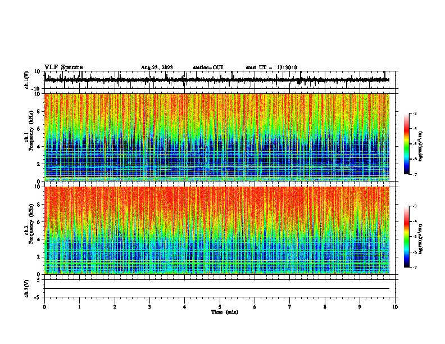Image resolution: width=445 pixels, height=344 pixels.
Task: Click the log(PSD) unit label beside ch.1 colorbar
Action: (421, 147)
